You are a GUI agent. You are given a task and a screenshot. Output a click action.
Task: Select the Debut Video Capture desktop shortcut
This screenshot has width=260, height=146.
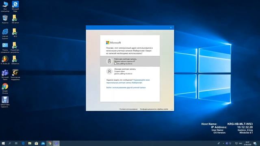pos(5,102)
